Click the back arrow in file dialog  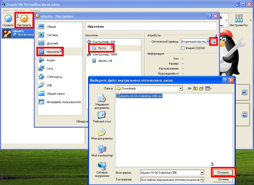click(189, 88)
